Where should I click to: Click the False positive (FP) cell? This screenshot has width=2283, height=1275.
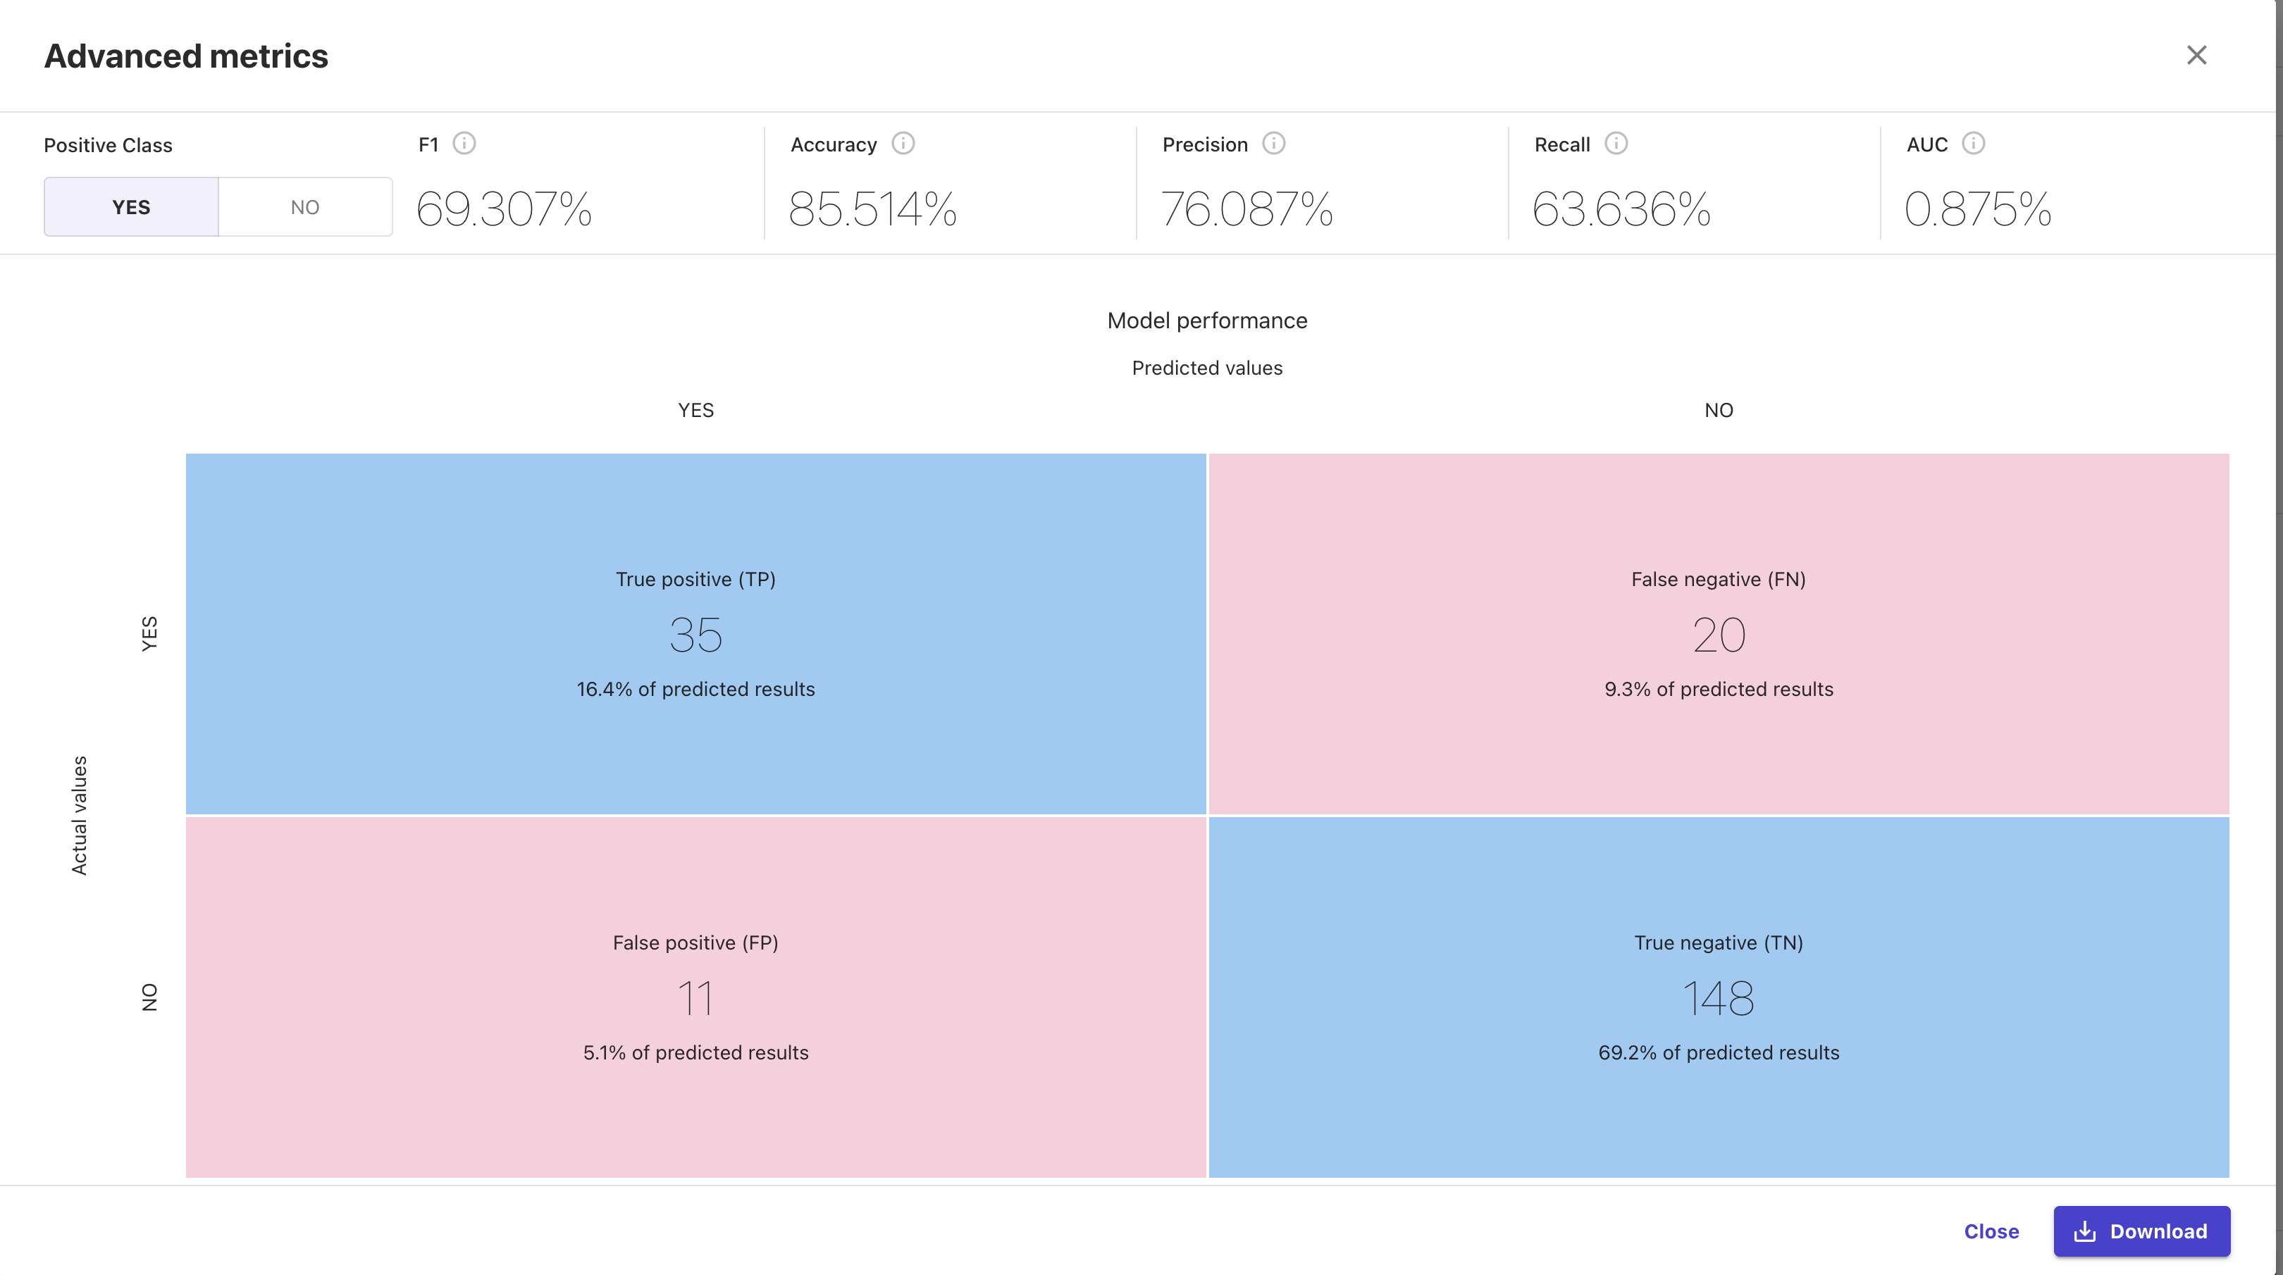695,997
